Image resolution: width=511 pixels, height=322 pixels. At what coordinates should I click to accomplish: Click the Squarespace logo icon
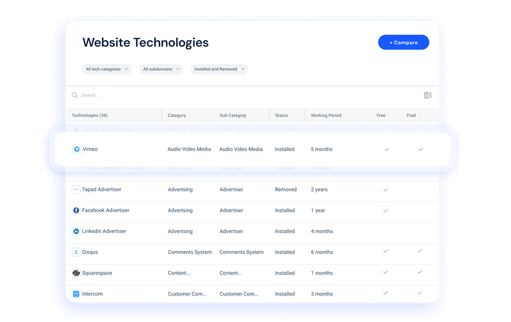76,273
